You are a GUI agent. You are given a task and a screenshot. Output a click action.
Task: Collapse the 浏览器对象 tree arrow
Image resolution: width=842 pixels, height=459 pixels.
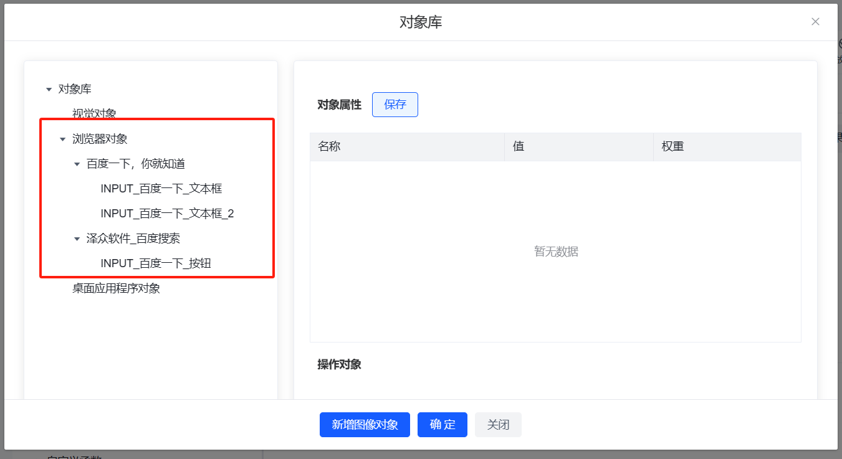62,140
